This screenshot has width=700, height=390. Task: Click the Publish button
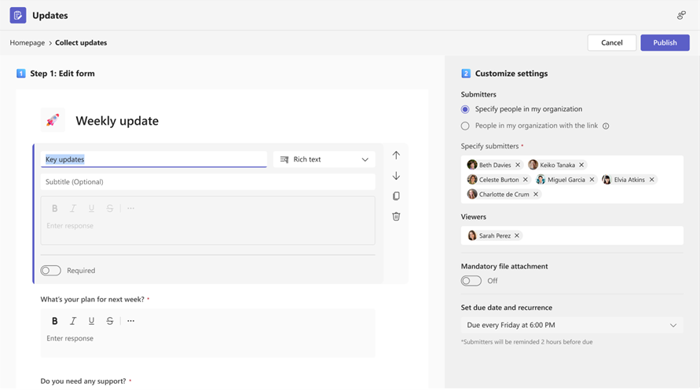tap(665, 42)
